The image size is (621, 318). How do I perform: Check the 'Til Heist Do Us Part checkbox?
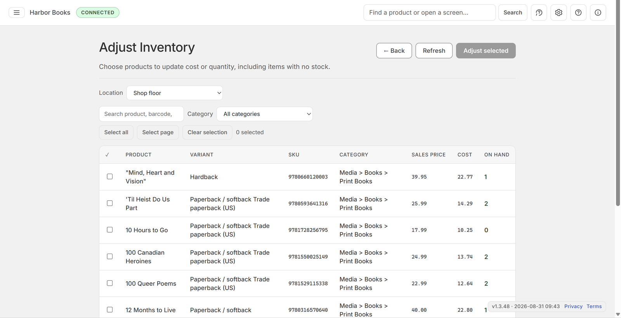click(110, 203)
